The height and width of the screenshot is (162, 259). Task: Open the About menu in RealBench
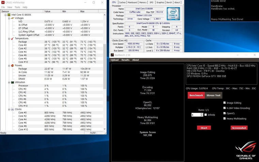click(135, 60)
